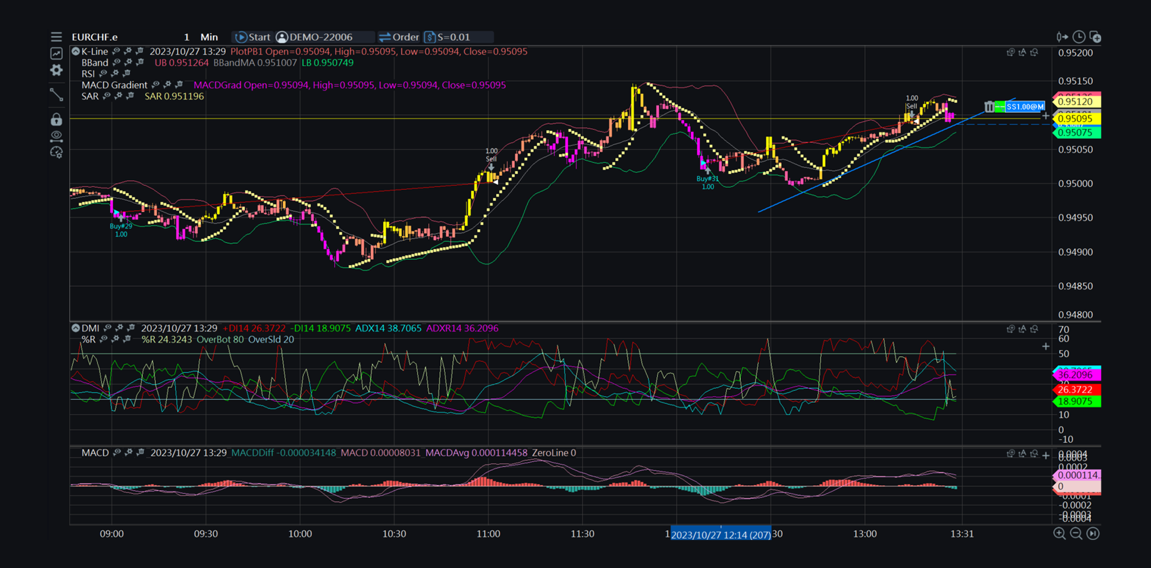Image resolution: width=1151 pixels, height=568 pixels.
Task: Add a new chart window icon
Action: coord(1095,37)
